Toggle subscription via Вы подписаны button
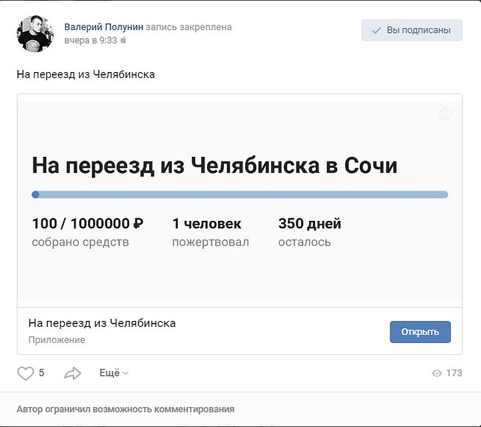Viewport: 481px width, 427px height. point(412,31)
